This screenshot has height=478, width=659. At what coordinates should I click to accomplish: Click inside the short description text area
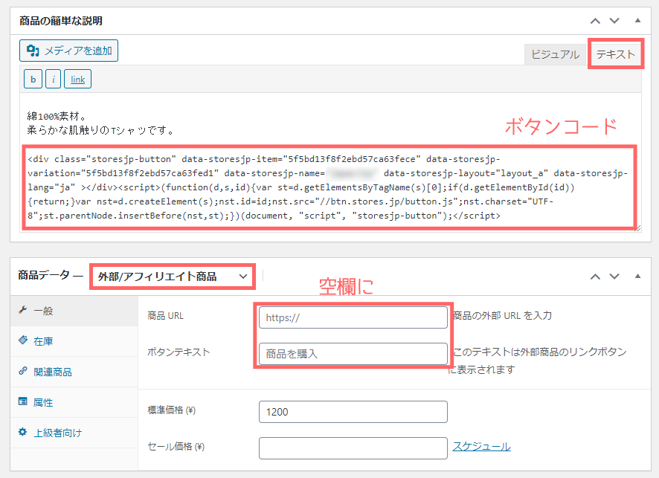click(330, 163)
